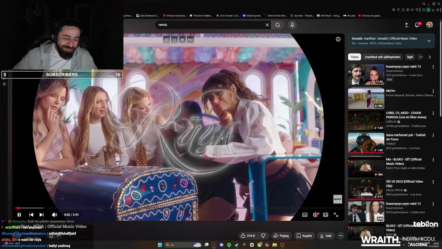Open subtitles/captions in the player

[x=305, y=215]
